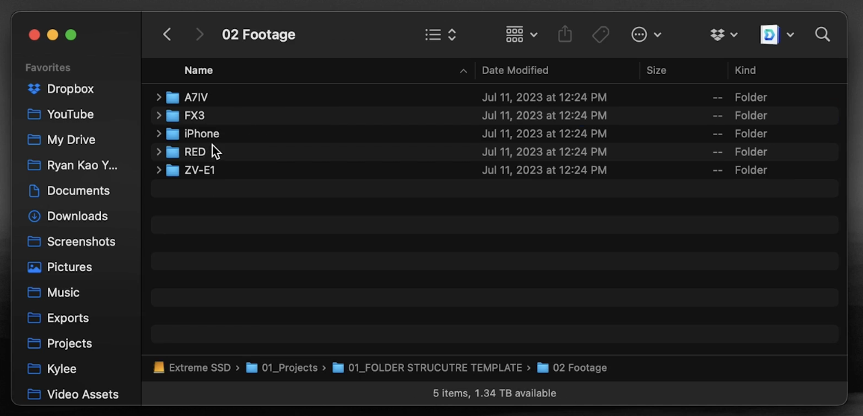Click the sort direction caret in Name column
This screenshot has width=863, height=416.
[x=463, y=71]
